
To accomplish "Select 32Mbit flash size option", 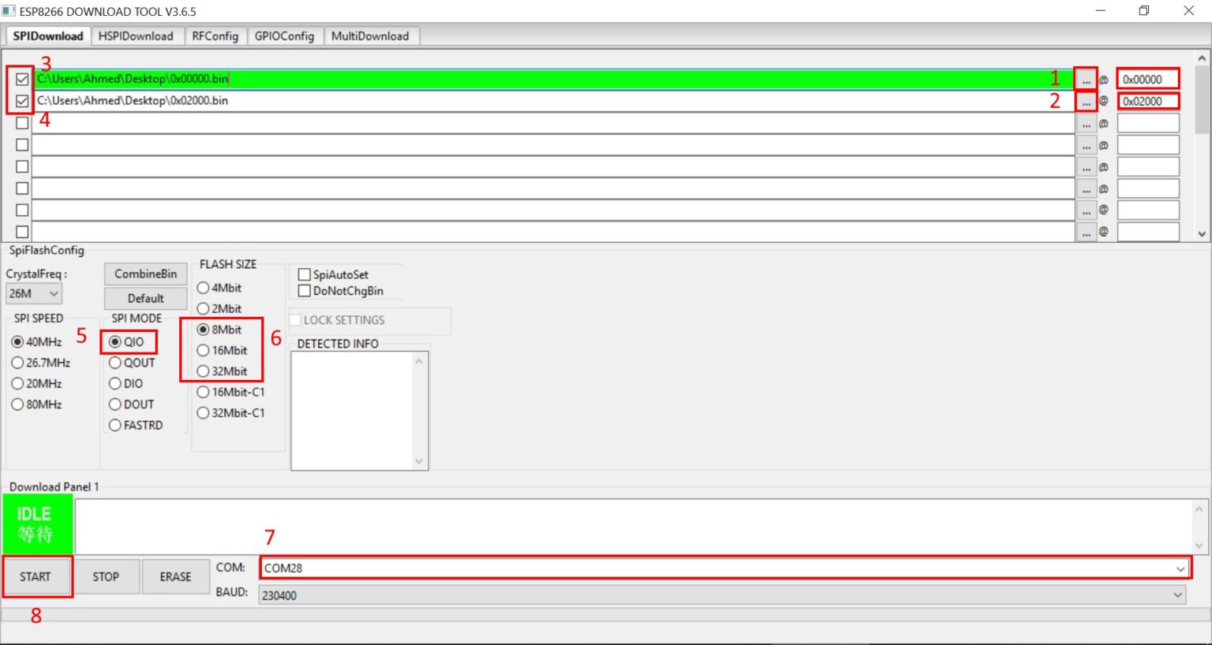I will tap(204, 371).
